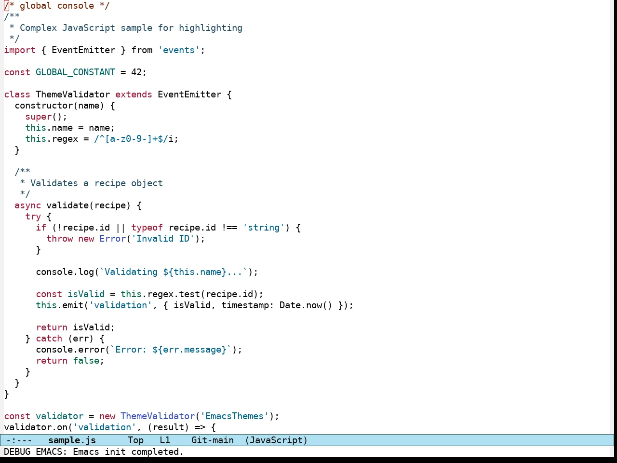Click the echo area message 'Emacs init completed.'
617x463 pixels.
coord(128,452)
